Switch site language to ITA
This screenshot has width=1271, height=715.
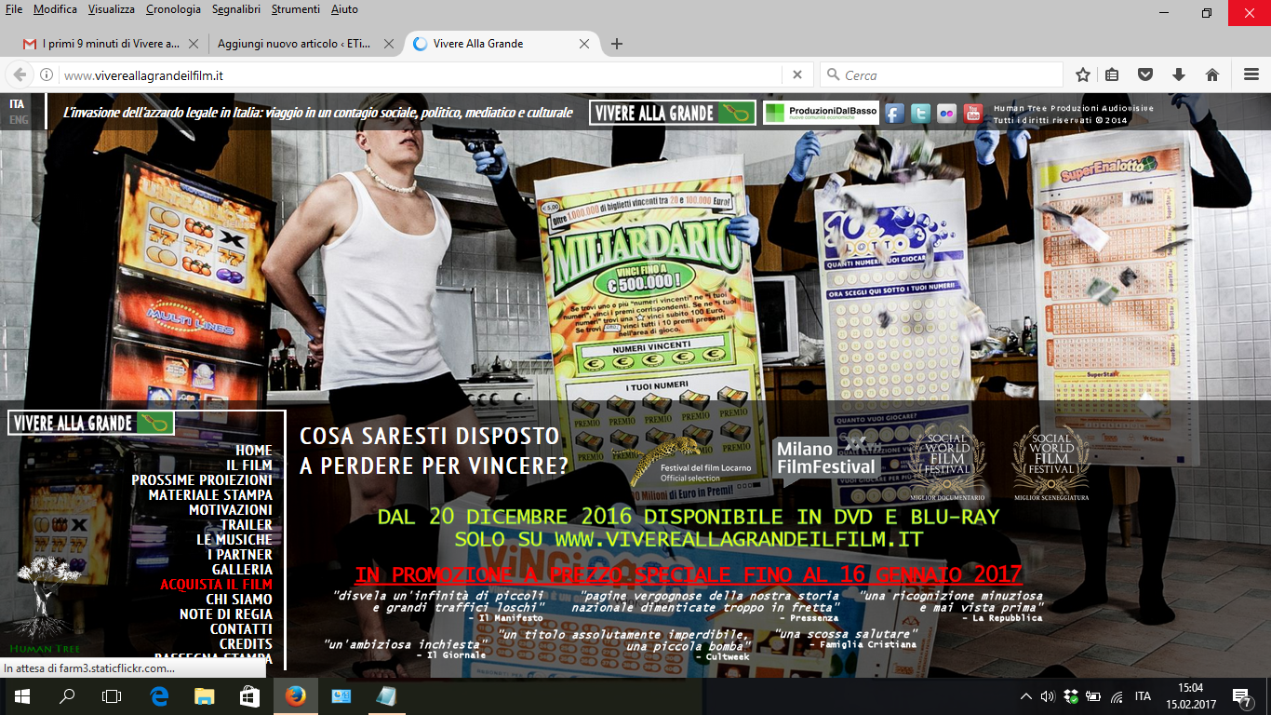(17, 104)
